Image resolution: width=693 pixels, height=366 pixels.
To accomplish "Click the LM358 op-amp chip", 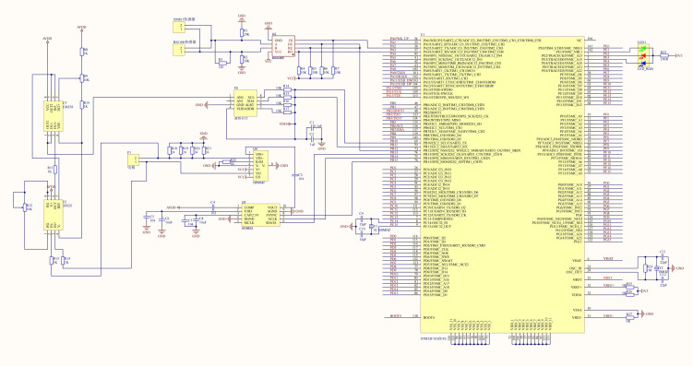I will (54, 116).
